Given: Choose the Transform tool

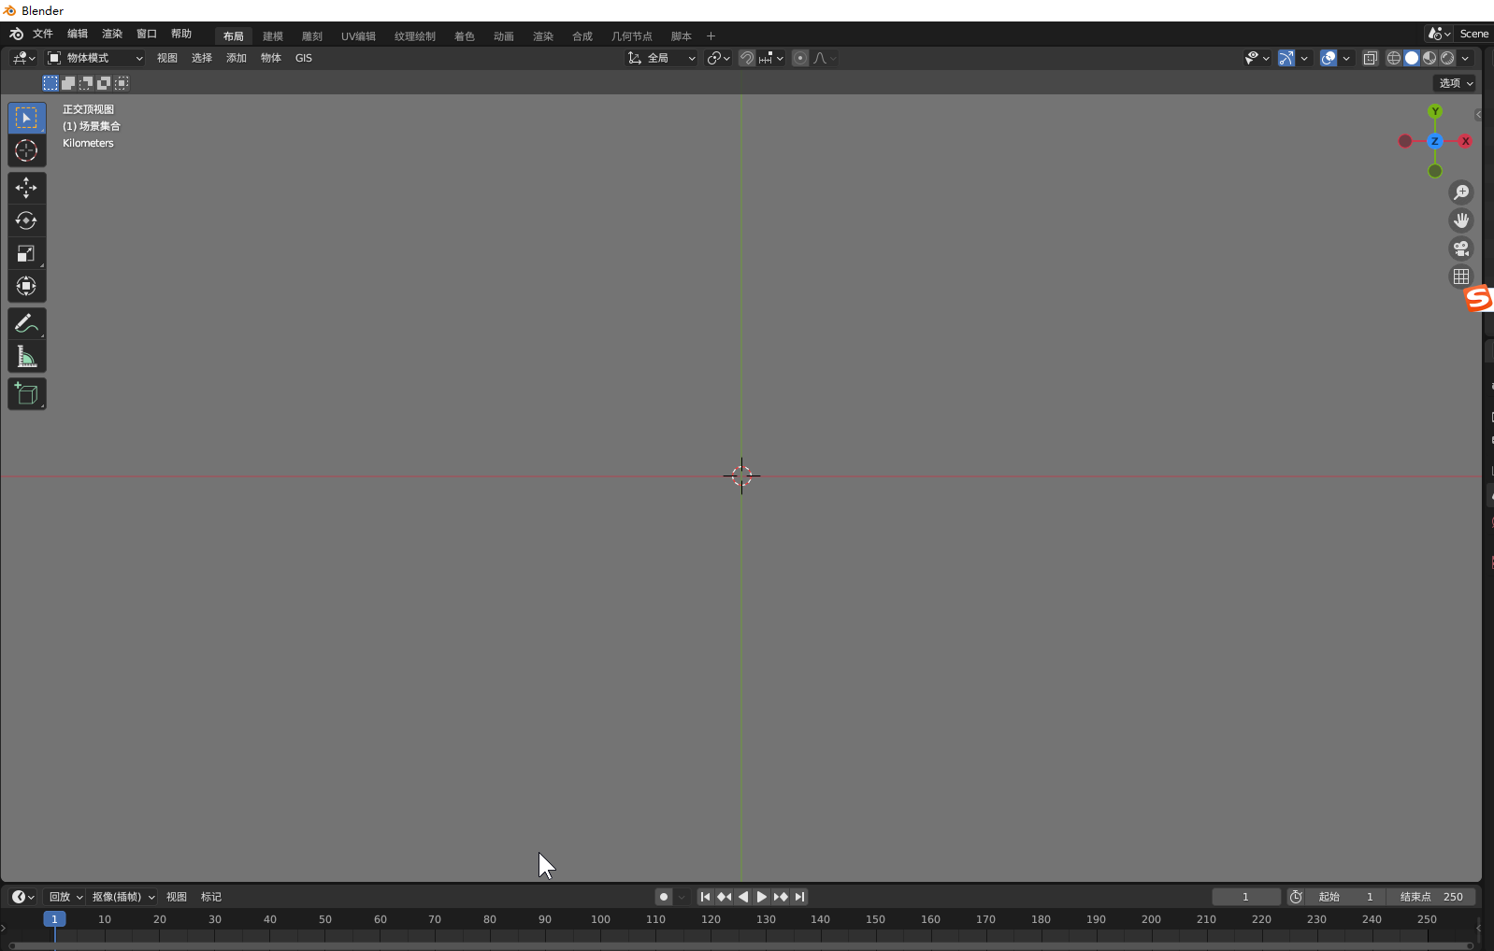Looking at the screenshot, I should click(26, 286).
